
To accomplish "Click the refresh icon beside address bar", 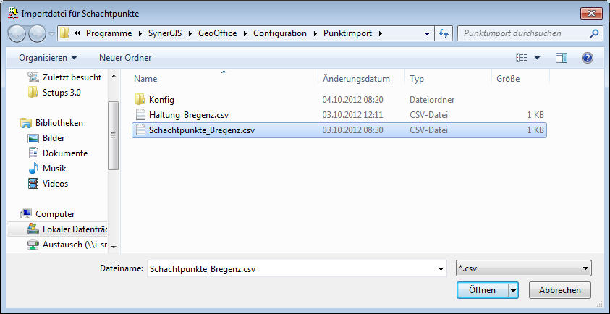I will pos(444,33).
